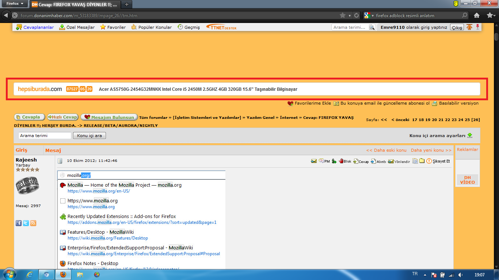This screenshot has width=499, height=280.
Task: Click the Hızlı Cevap quick reply button
Action: click(x=63, y=117)
